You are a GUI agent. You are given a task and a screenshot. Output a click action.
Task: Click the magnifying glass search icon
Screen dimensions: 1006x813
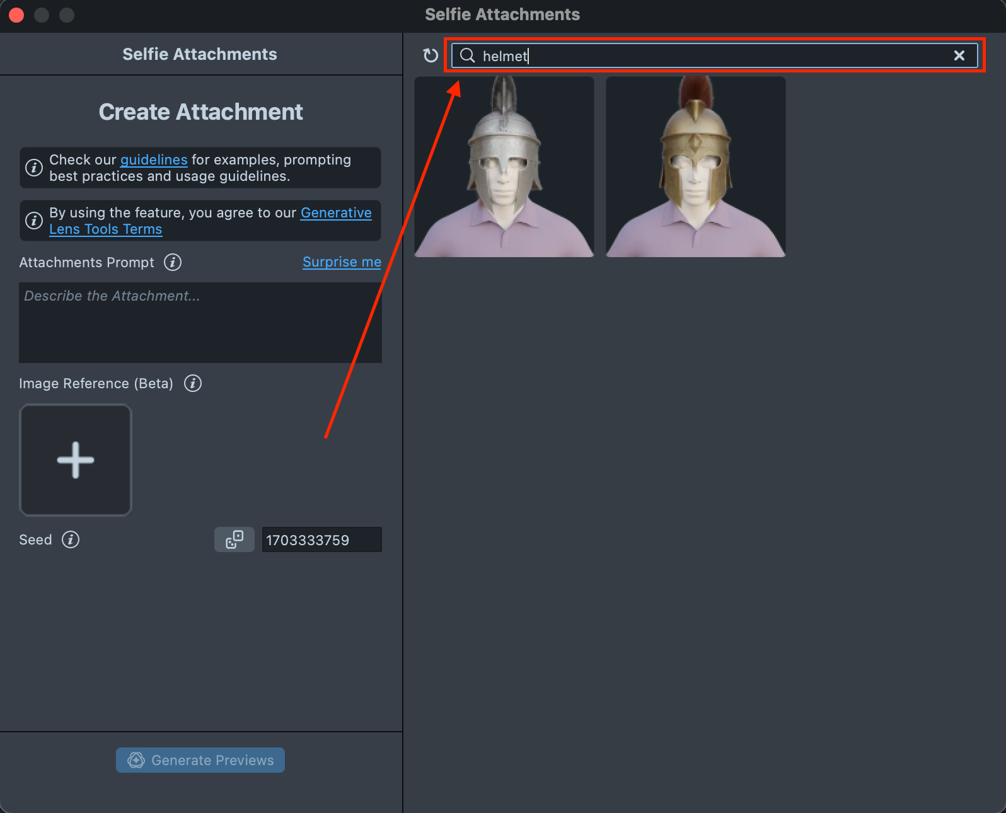tap(467, 55)
